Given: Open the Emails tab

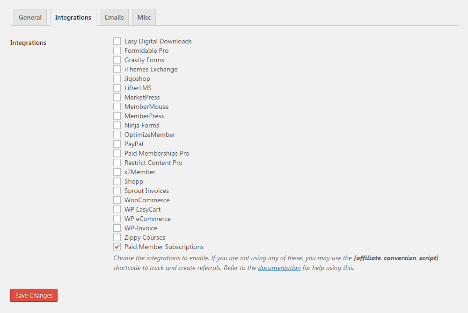Looking at the screenshot, I should tap(114, 17).
